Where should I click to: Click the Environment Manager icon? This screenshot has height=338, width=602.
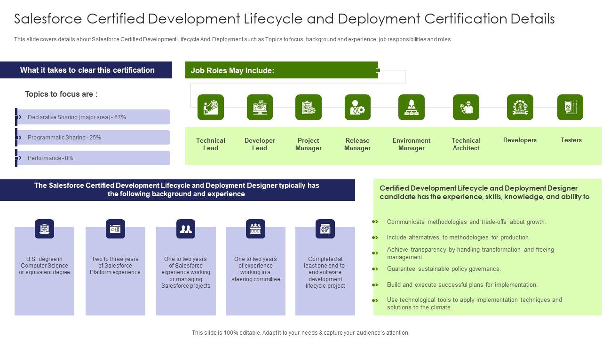tap(412, 108)
